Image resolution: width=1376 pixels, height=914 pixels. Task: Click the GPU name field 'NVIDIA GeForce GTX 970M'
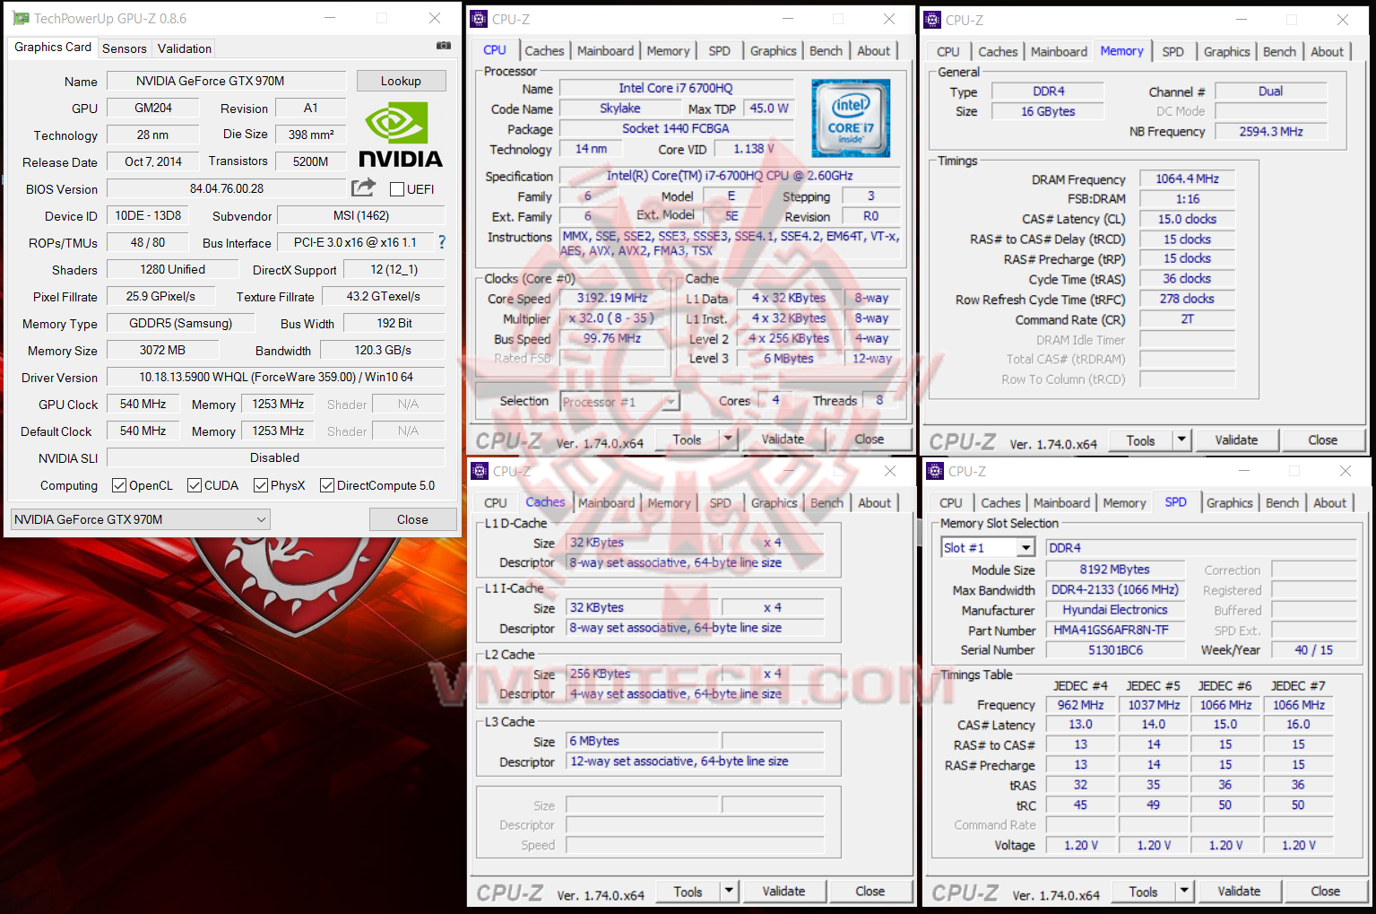pos(227,81)
